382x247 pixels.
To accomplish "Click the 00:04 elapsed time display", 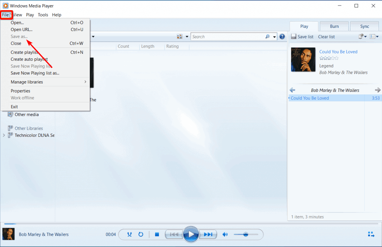I will [x=110, y=234].
